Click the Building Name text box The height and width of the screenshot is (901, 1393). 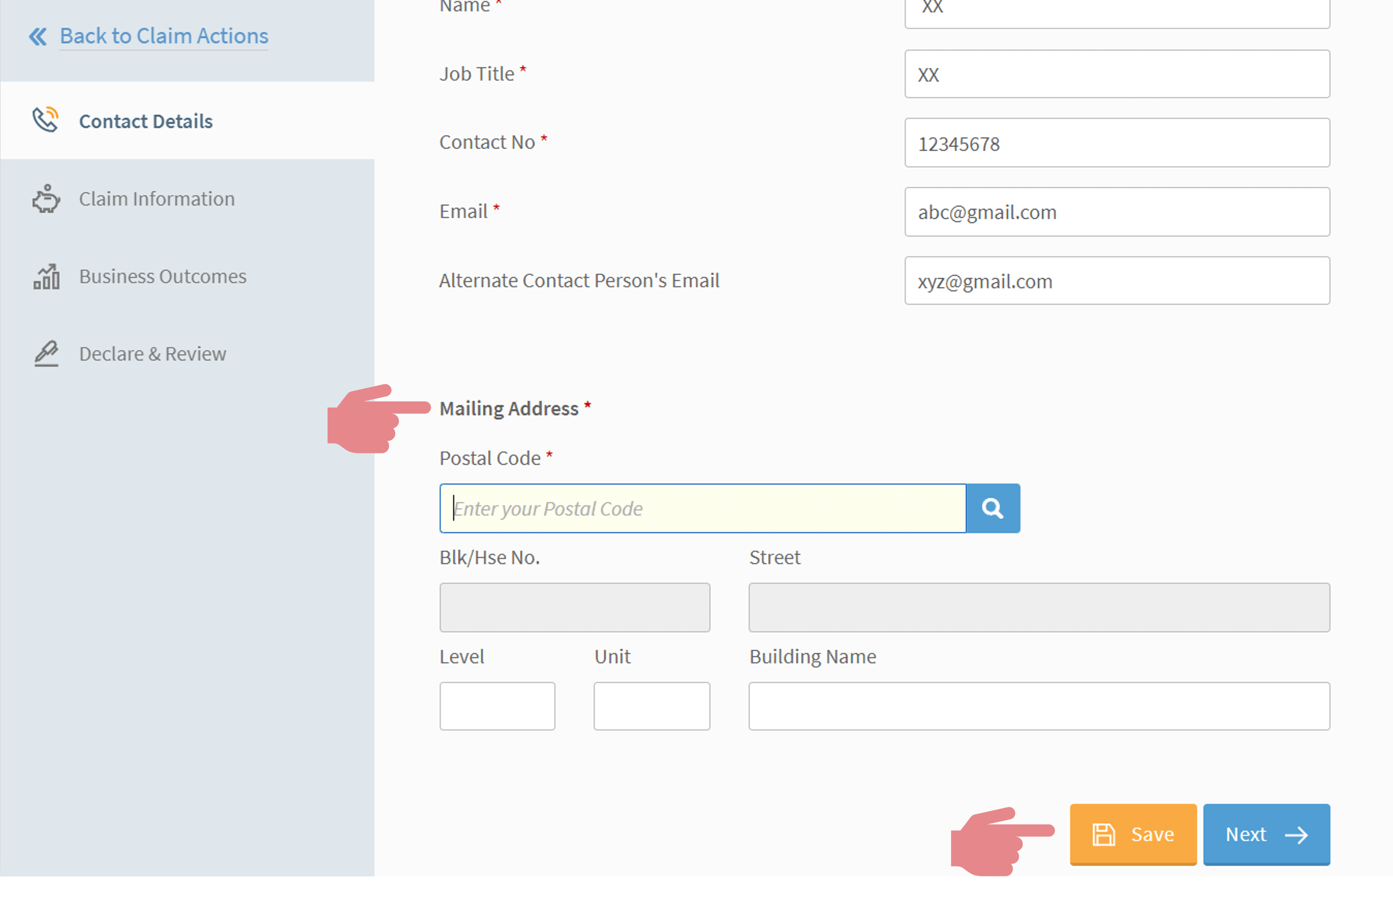[1038, 706]
